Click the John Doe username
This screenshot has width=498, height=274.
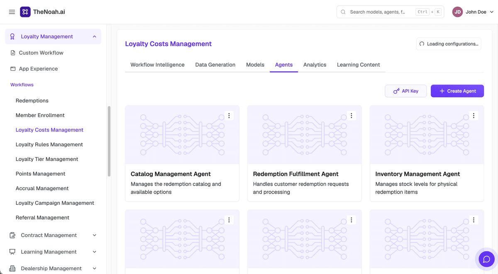coord(476,12)
